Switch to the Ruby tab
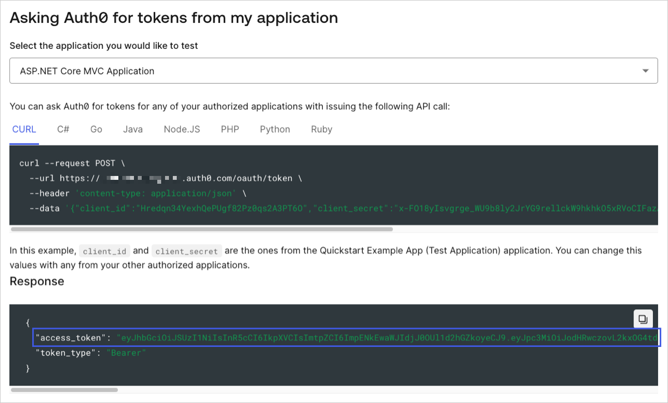The image size is (668, 403). pyautogui.click(x=322, y=129)
